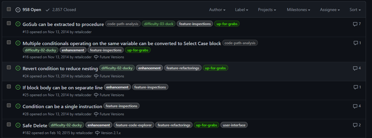Open the Sort dropdown menu
The width and height of the screenshot is (372, 138).
(x=355, y=10)
